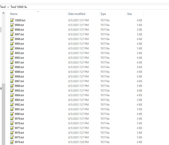169x145 pixels.
Task: Click the 9996.txt file icon
Action: [x=12, y=39]
